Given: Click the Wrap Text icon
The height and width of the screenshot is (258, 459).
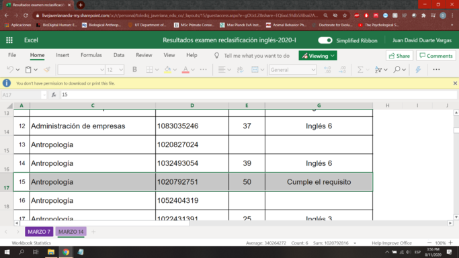Looking at the screenshot, I should click(240, 69).
